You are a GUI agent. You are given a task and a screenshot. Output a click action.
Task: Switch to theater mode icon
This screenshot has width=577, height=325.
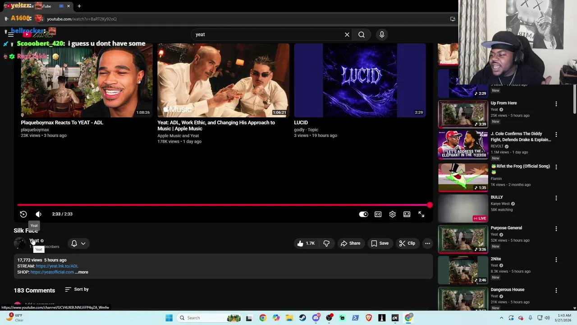(407, 214)
